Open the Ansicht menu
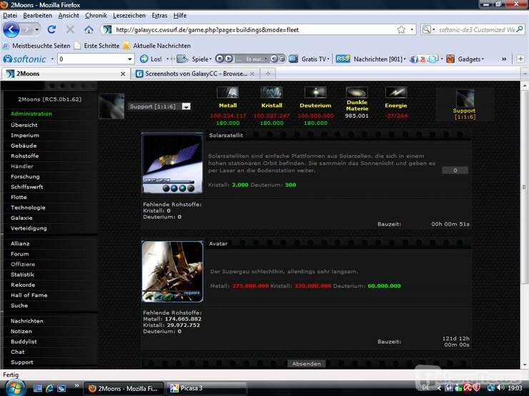Image resolution: width=529 pixels, height=396 pixels. click(x=69, y=16)
